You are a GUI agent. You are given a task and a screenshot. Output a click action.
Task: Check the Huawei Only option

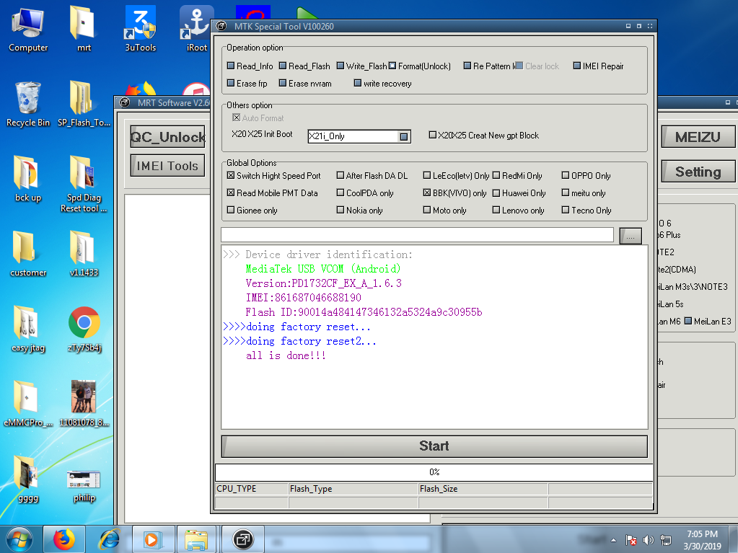(x=496, y=193)
